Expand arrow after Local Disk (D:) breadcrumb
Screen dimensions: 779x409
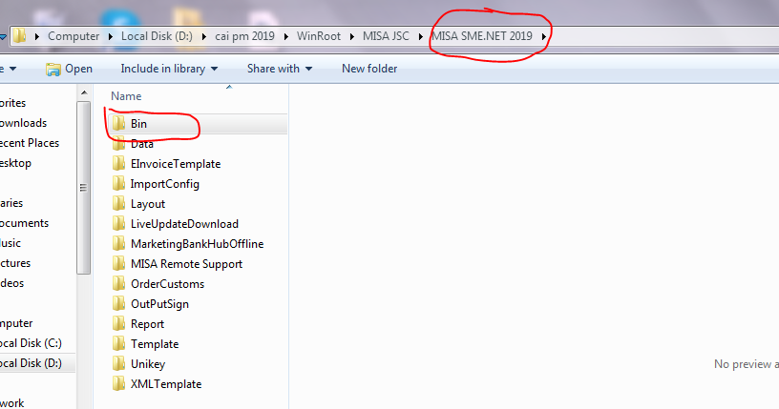click(x=203, y=36)
